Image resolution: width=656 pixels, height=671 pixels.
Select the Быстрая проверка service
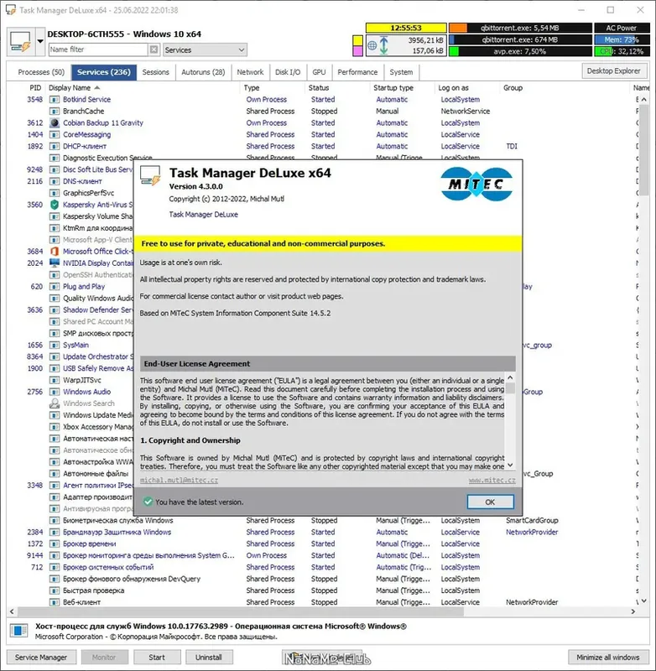[94, 590]
